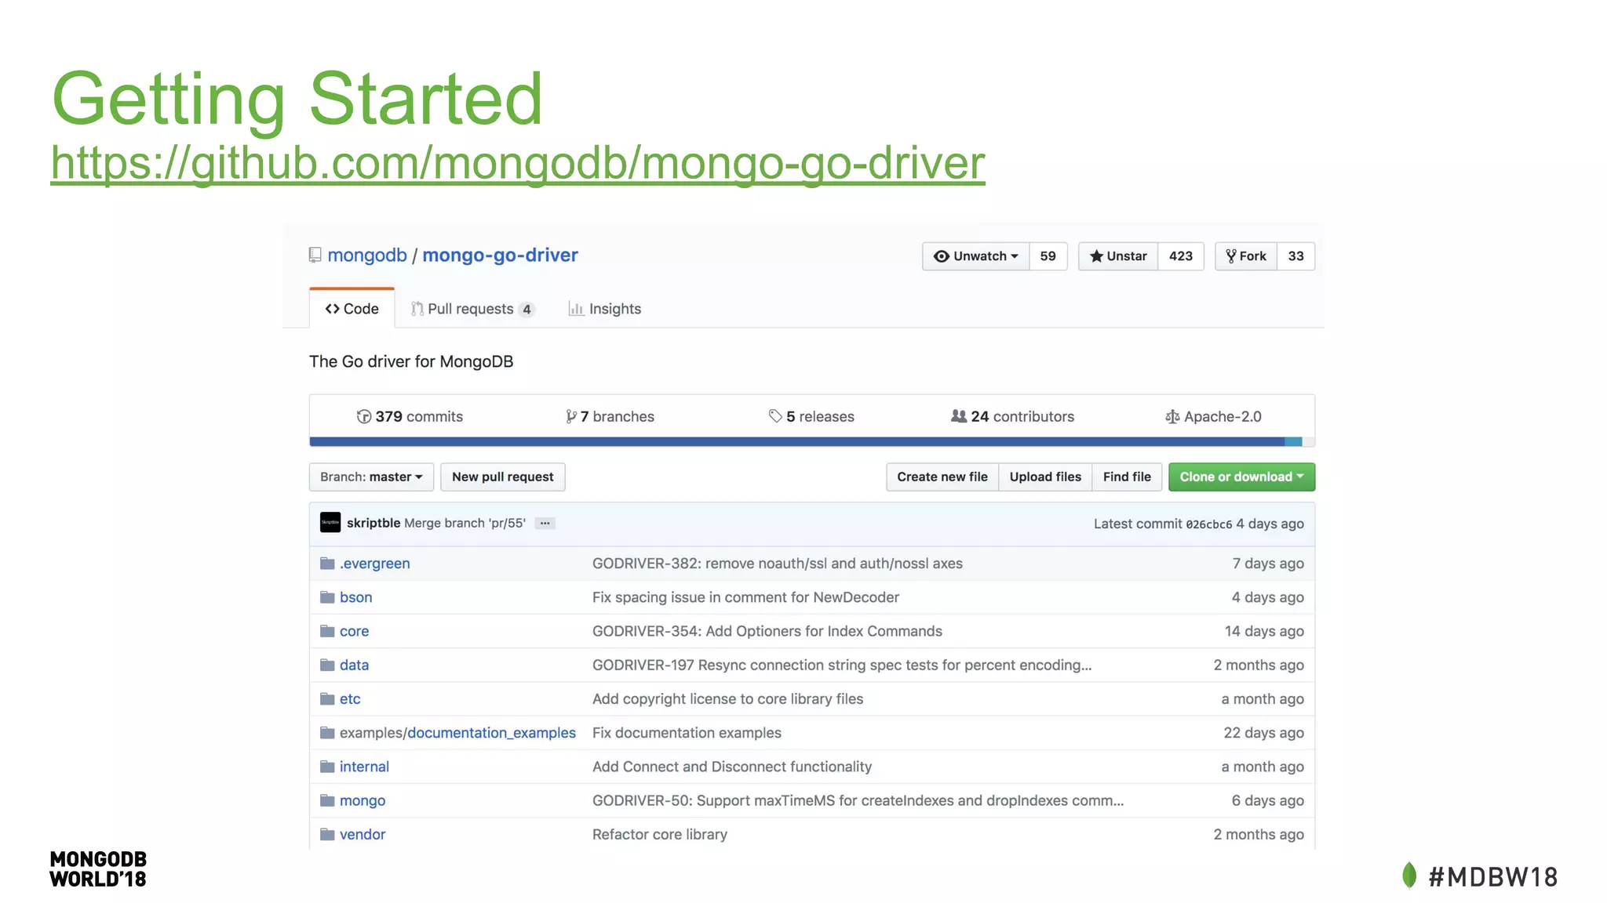The width and height of the screenshot is (1607, 903).
Task: Open the core folder
Action: [354, 632]
